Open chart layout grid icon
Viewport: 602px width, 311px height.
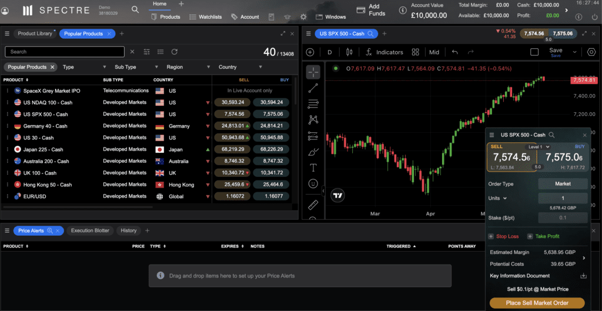click(x=415, y=52)
